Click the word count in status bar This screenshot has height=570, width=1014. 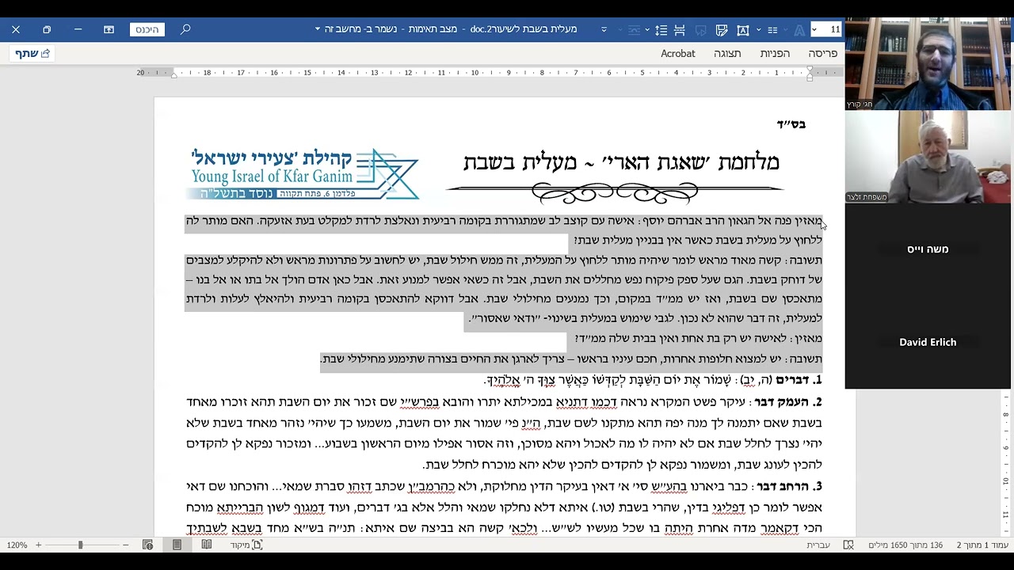click(905, 545)
